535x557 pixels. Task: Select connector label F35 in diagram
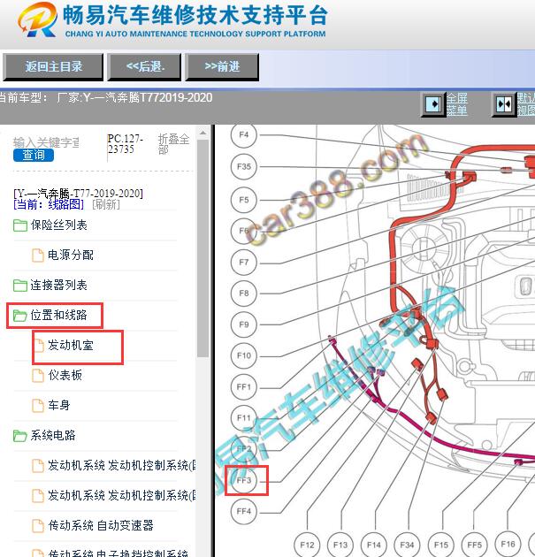coord(244,166)
